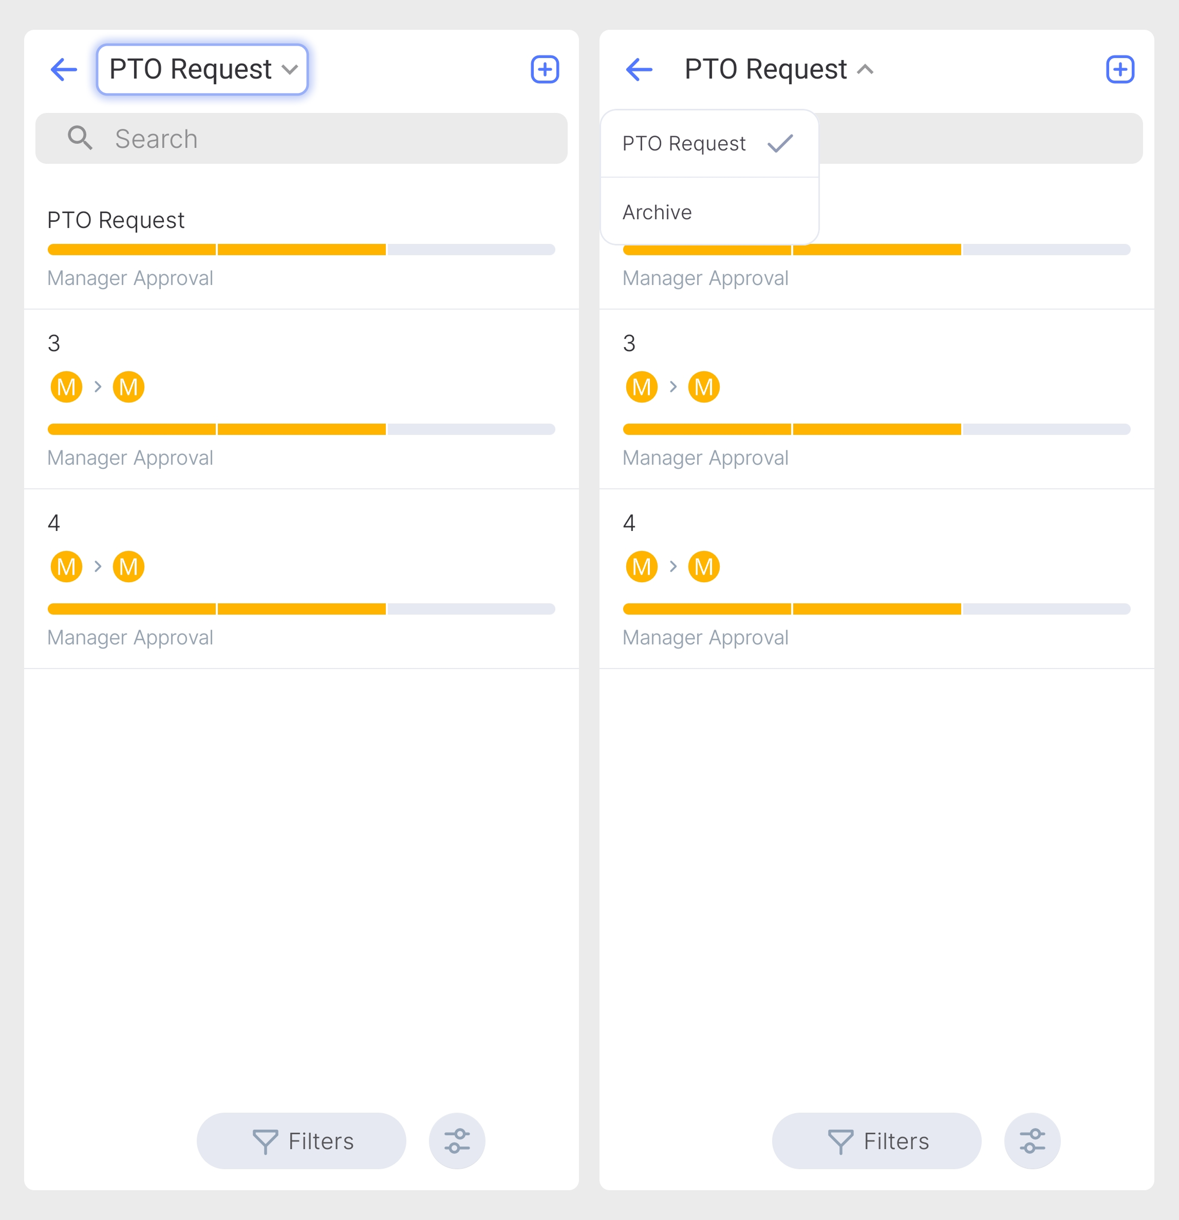Open Filters in the right panel
The image size is (1179, 1220).
tap(877, 1141)
